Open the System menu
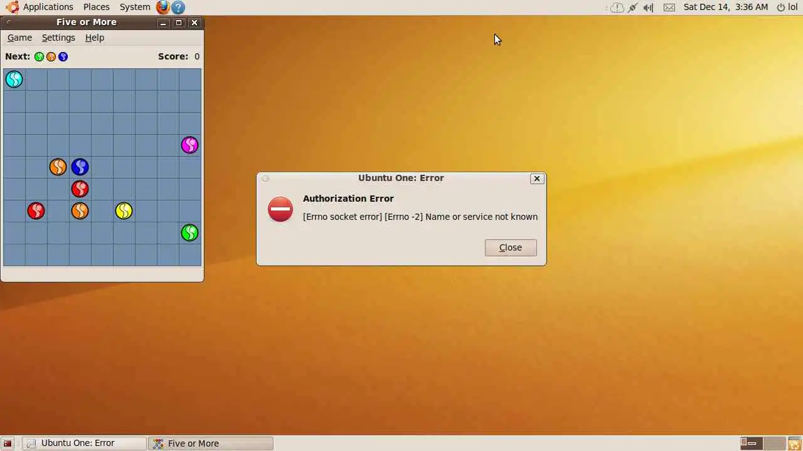The width and height of the screenshot is (803, 451). tap(135, 7)
